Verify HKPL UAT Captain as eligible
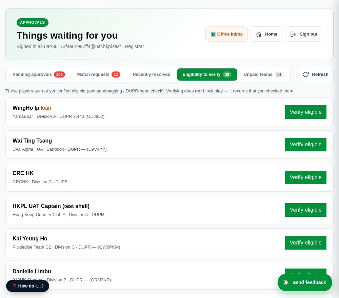Image resolution: width=339 pixels, height=298 pixels. [x=305, y=210]
